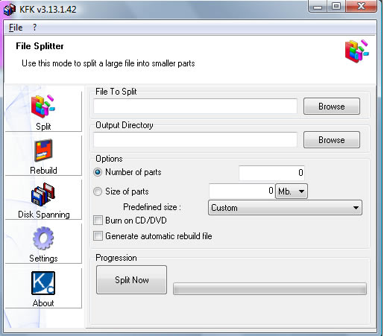
Task: Maximize the KFK window
Action: 336,6
